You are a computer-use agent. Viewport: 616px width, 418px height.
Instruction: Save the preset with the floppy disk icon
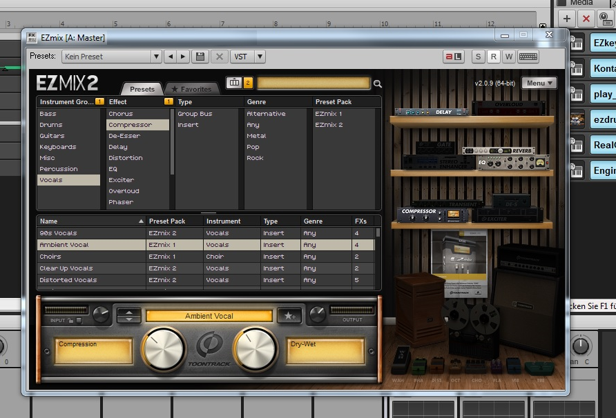click(x=200, y=57)
